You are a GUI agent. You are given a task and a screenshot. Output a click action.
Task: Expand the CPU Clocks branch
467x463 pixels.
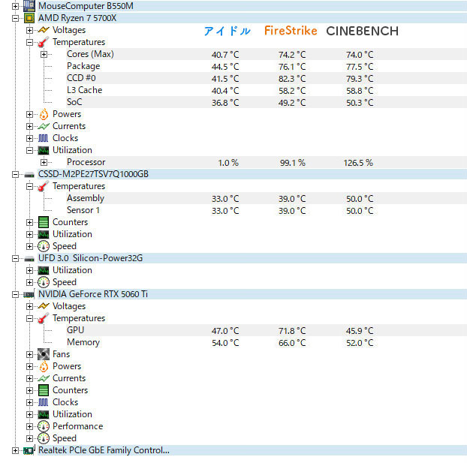click(x=29, y=138)
